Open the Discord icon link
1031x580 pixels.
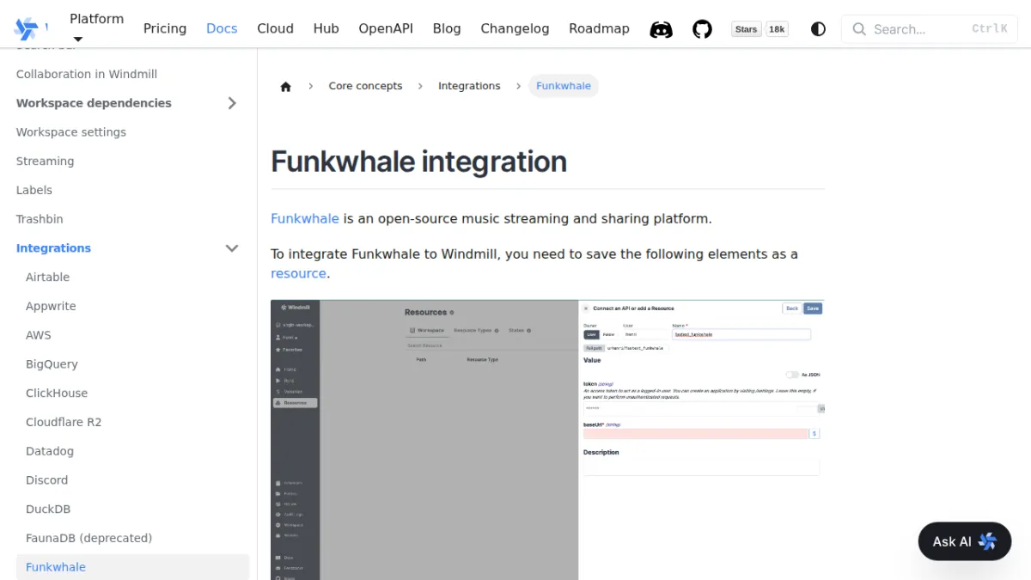coord(661,29)
